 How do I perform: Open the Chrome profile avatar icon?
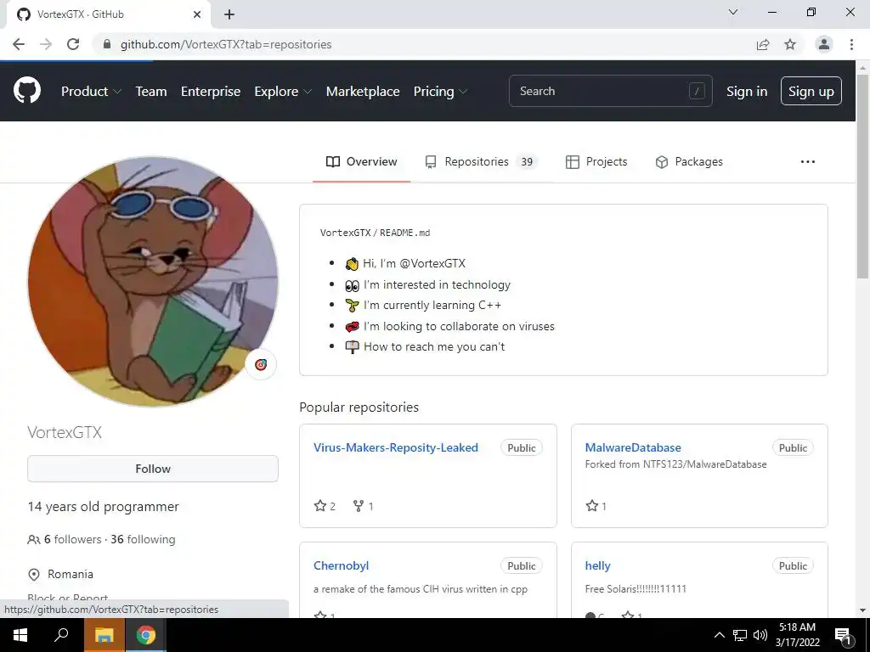tap(824, 44)
